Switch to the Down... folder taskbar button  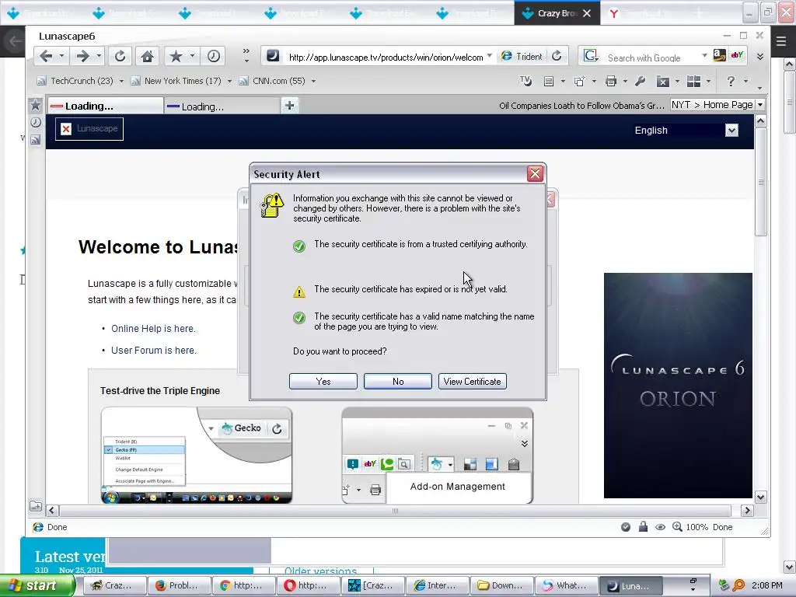click(501, 586)
